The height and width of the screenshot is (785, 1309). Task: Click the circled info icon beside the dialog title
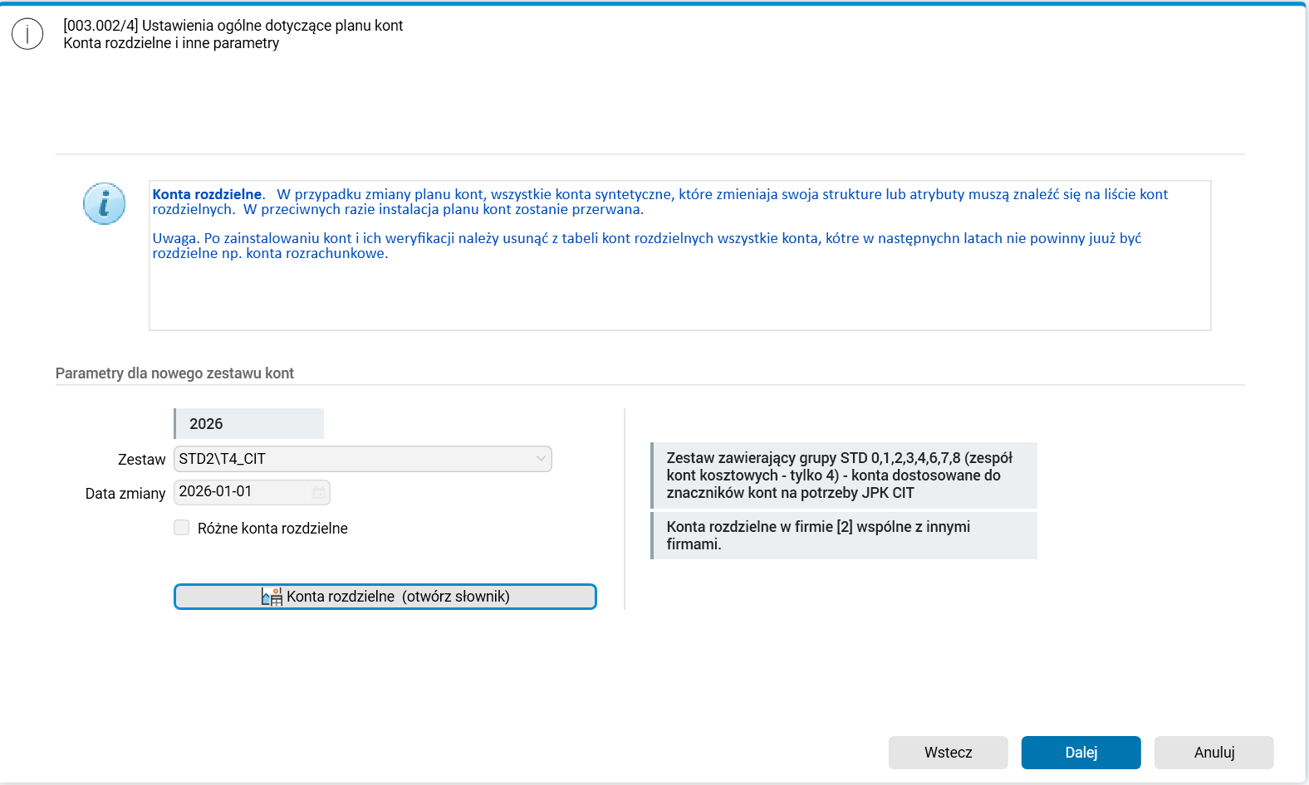click(x=27, y=34)
